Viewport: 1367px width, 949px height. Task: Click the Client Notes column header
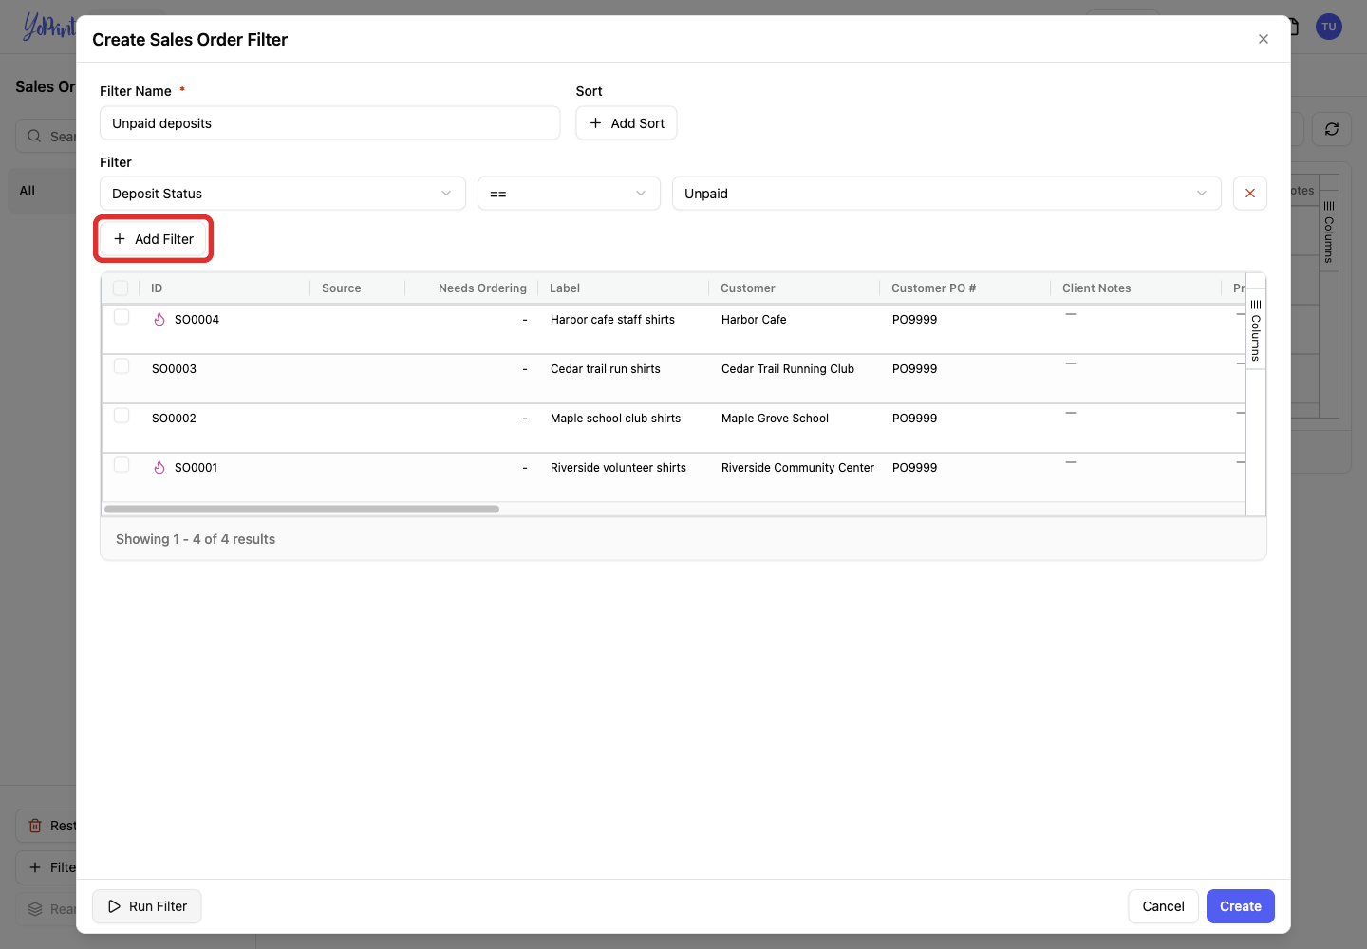point(1096,288)
